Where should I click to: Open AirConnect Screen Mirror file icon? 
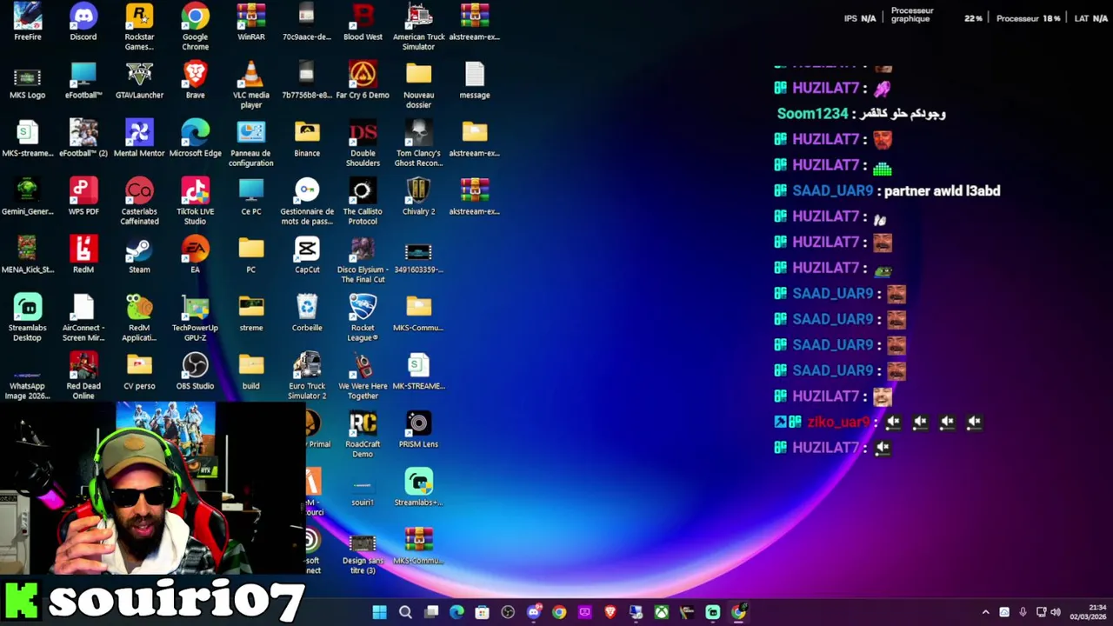pos(83,317)
